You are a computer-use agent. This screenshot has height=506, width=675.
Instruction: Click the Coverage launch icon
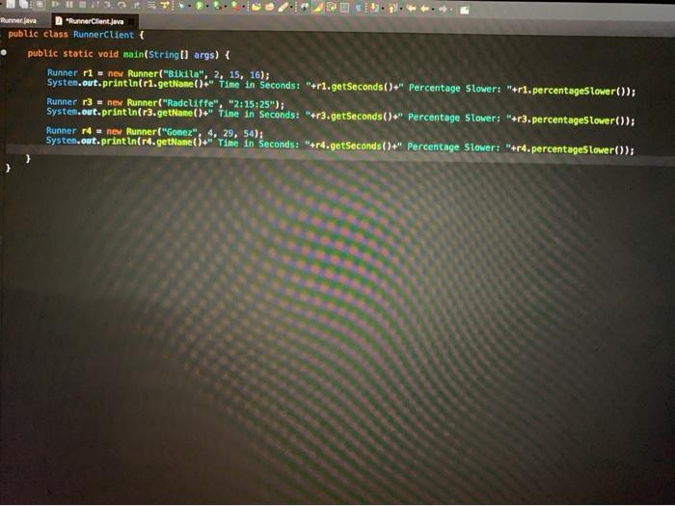point(217,6)
